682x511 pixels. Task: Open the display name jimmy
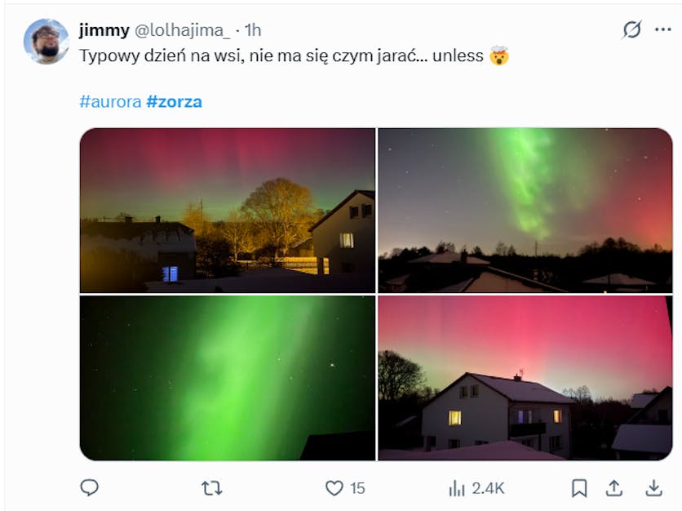point(104,30)
